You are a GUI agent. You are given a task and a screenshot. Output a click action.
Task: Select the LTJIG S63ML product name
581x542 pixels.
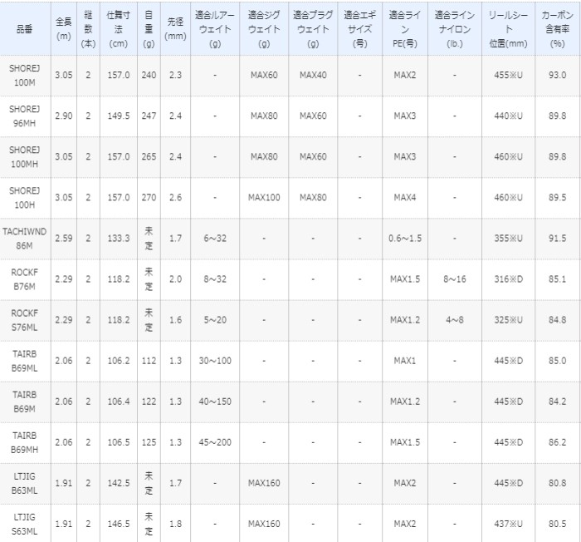[x=26, y=523]
